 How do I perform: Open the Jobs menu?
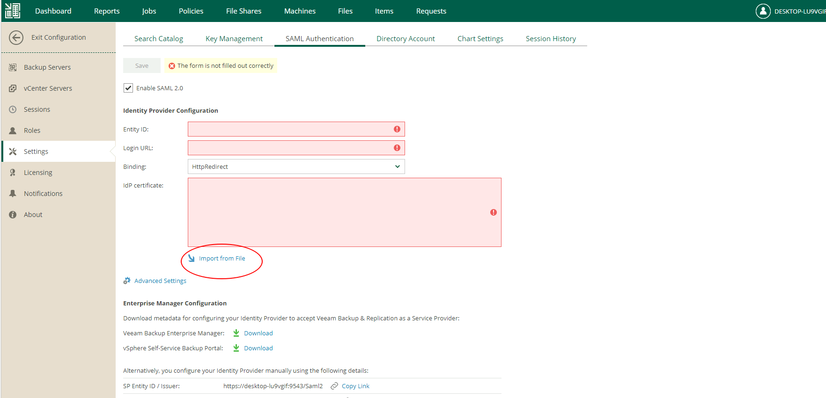pyautogui.click(x=149, y=11)
